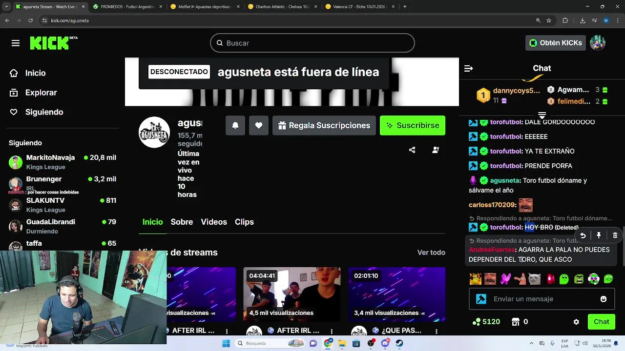Send message with green Chat button
Viewport: 625px width, 351px height.
click(602, 322)
